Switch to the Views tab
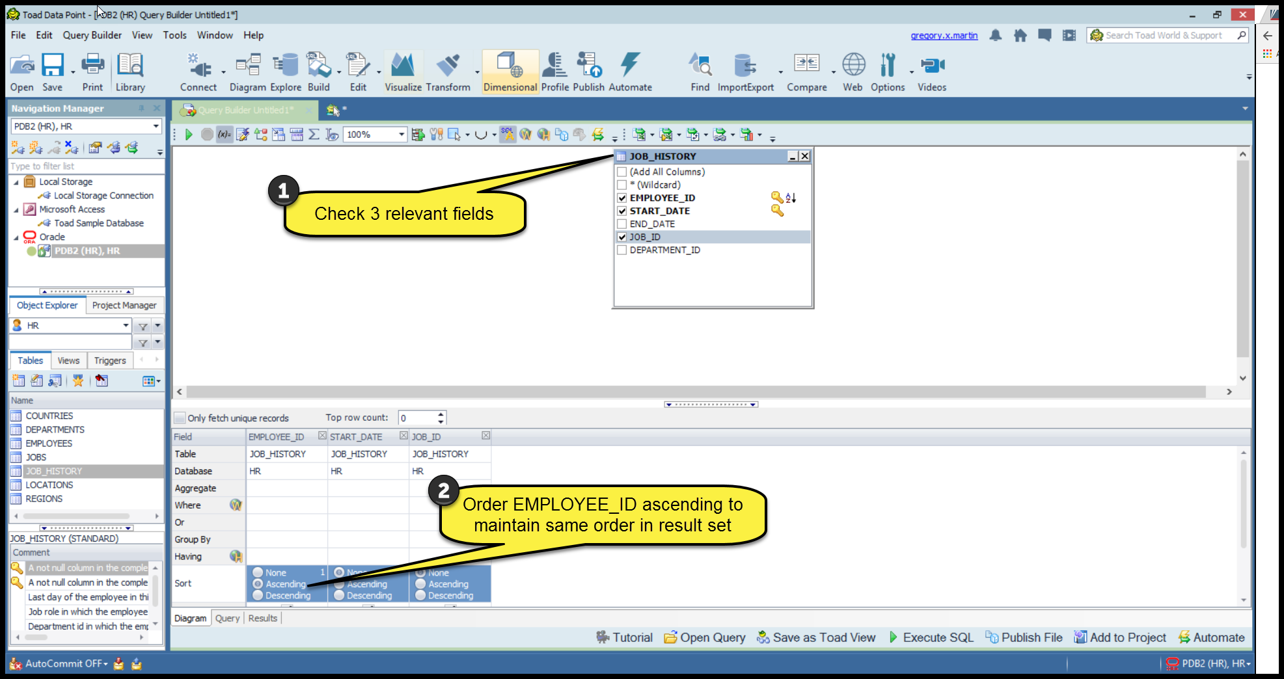 click(68, 360)
